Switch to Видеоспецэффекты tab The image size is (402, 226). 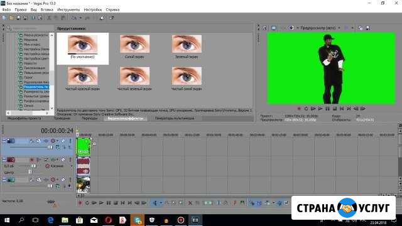coord(126,119)
